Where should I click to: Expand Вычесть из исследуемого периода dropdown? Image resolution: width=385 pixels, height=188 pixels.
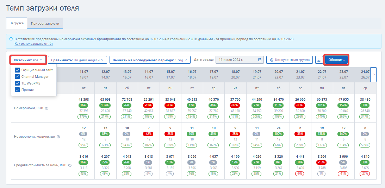coord(150,60)
